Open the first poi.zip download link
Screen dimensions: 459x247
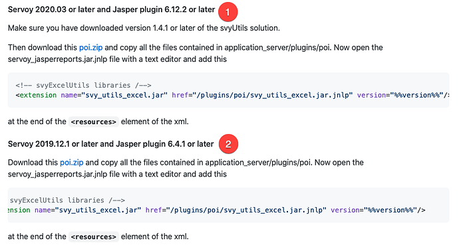(90, 47)
